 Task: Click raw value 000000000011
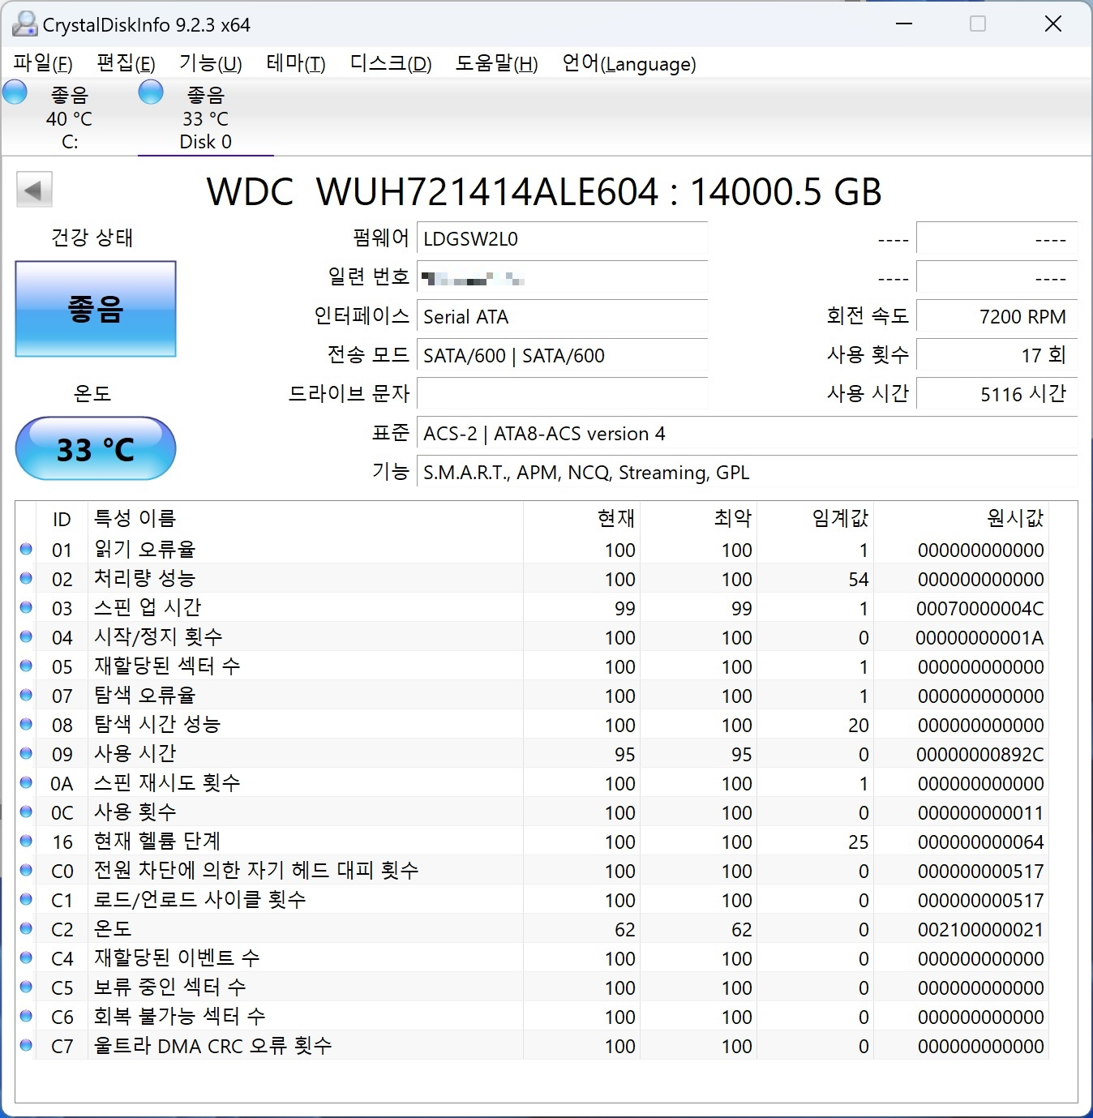tap(980, 813)
